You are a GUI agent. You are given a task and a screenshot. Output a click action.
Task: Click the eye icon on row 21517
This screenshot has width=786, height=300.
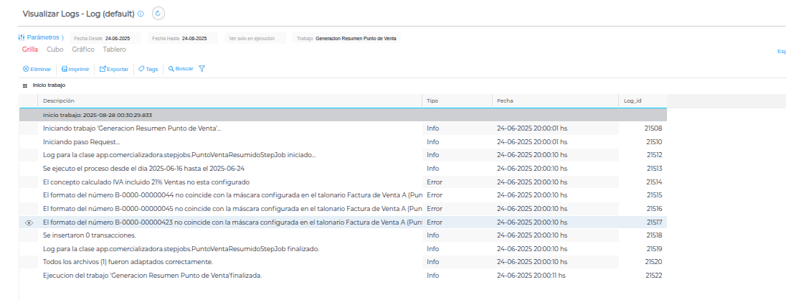click(29, 222)
